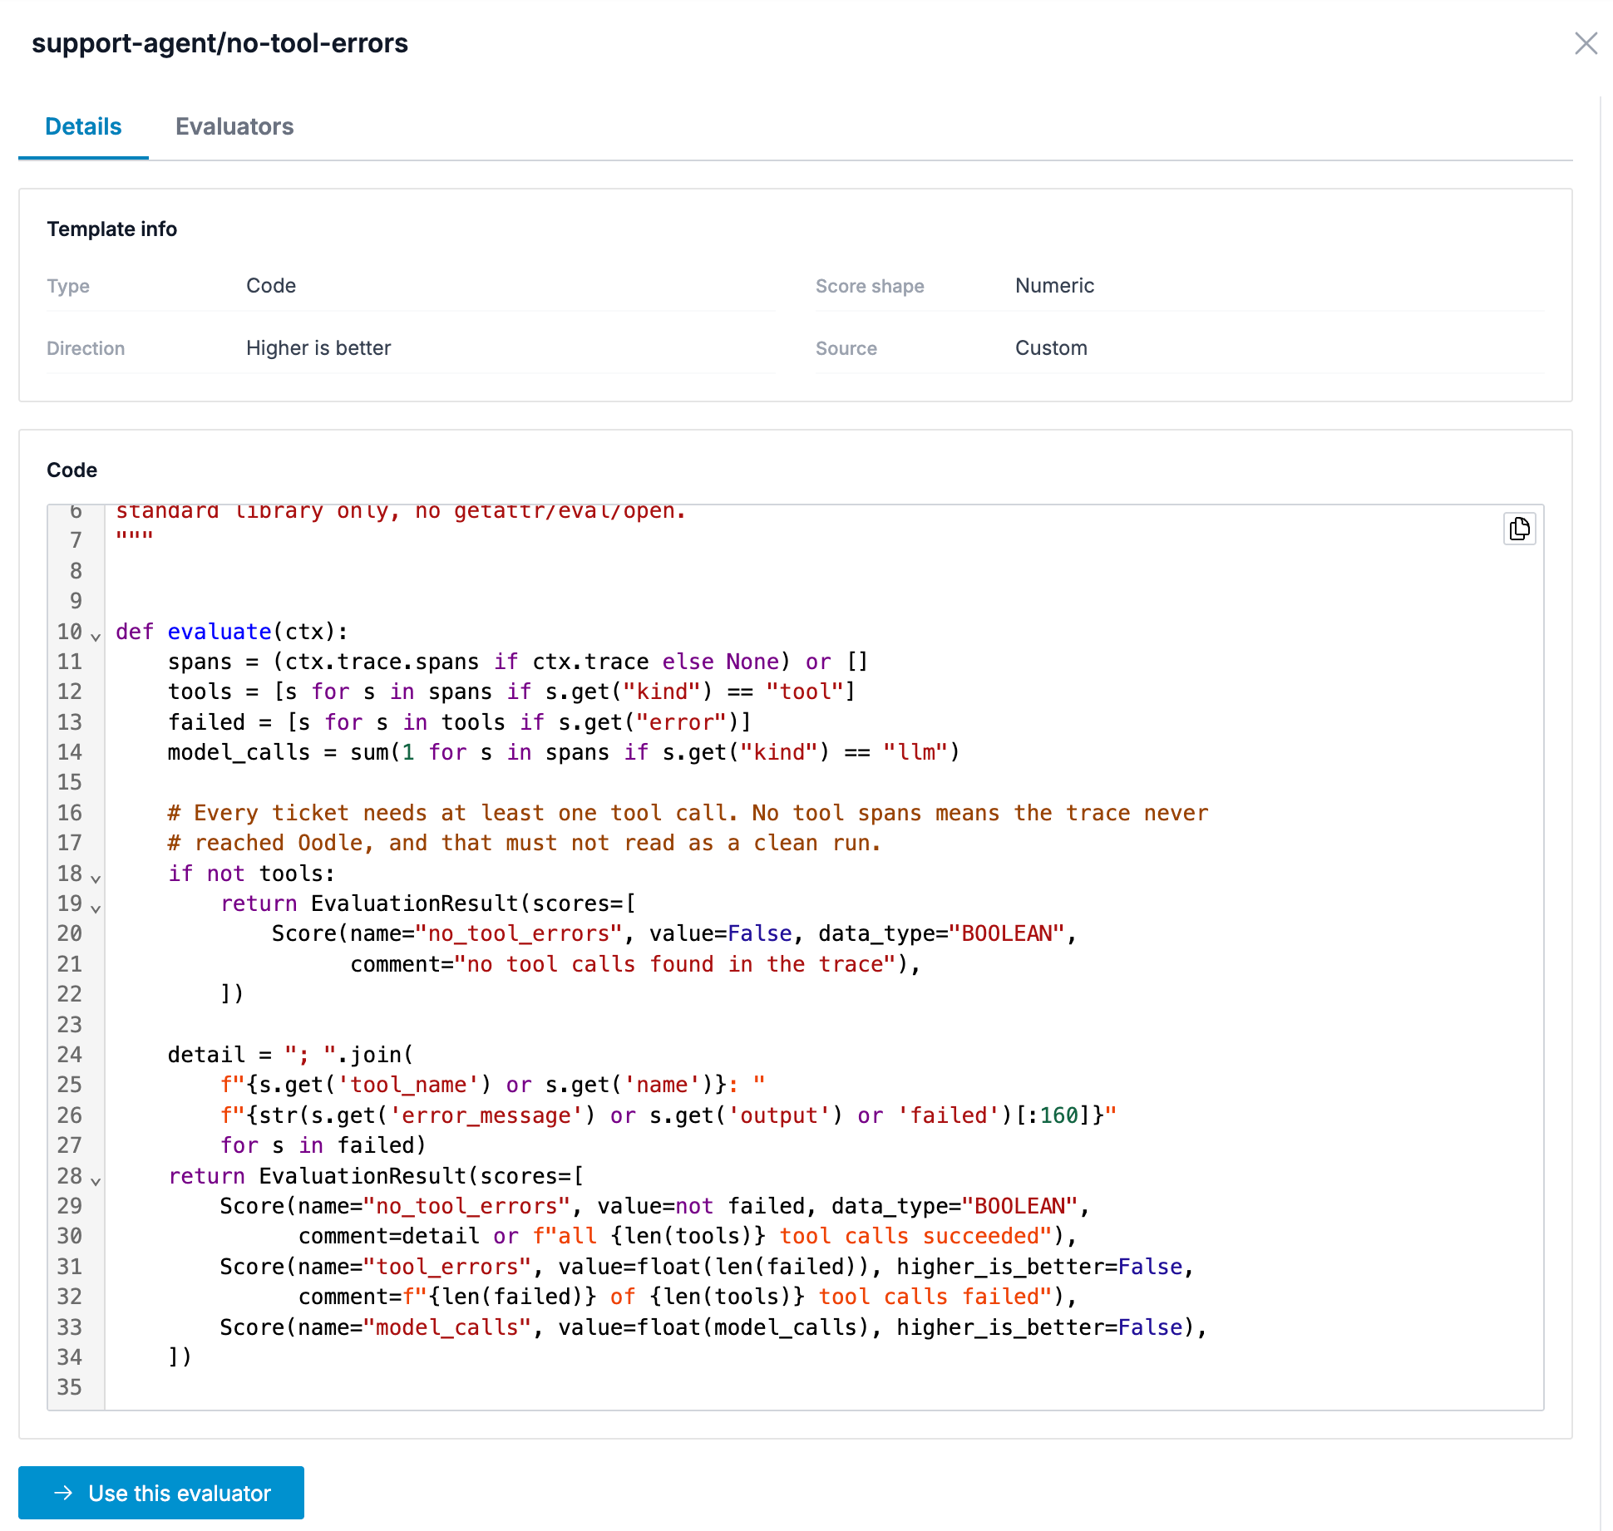Click the line number 24 in gutter
The width and height of the screenshot is (1613, 1531).
click(x=70, y=1055)
